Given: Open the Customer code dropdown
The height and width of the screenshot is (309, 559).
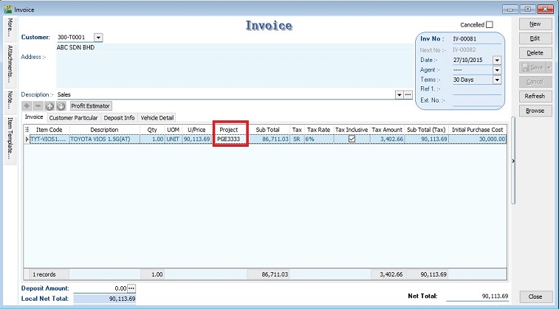Looking at the screenshot, I should click(99, 37).
